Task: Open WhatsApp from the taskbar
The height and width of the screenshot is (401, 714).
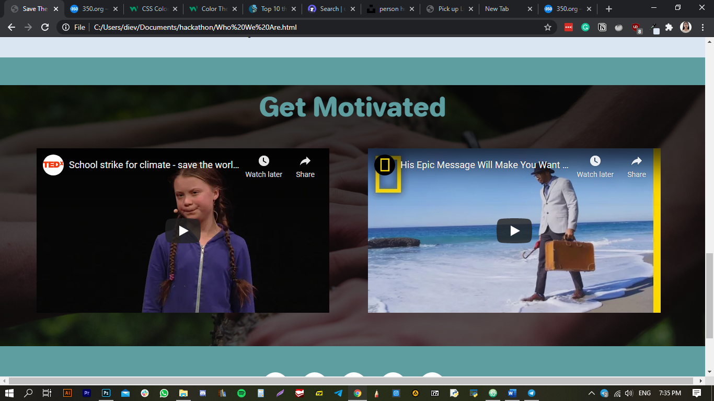Action: click(x=164, y=393)
